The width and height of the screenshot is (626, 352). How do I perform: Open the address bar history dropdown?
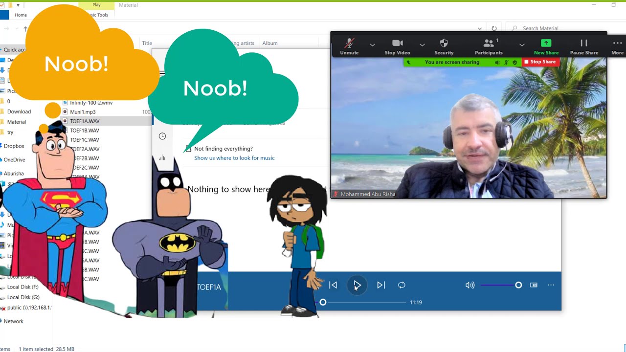(x=480, y=28)
